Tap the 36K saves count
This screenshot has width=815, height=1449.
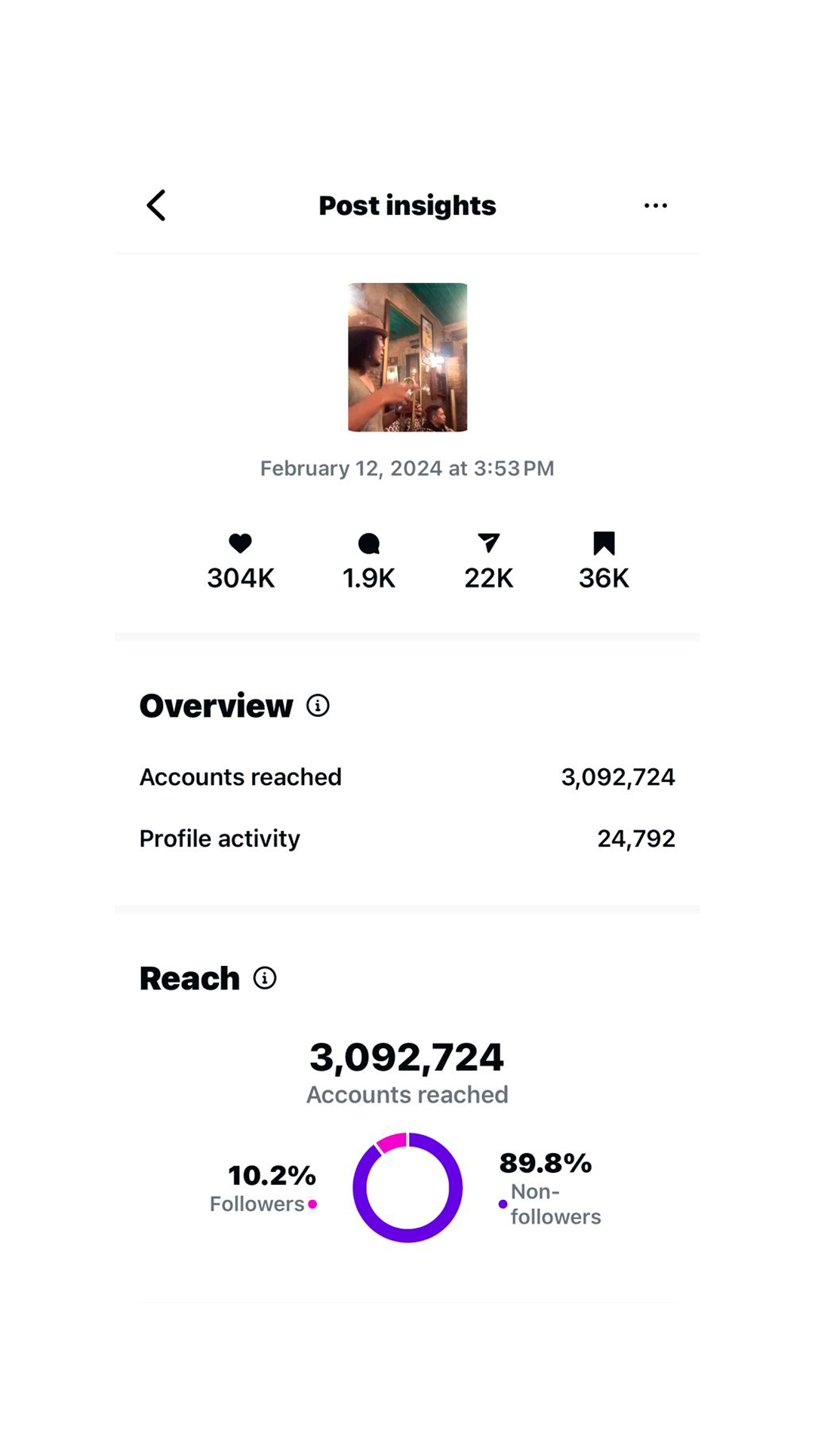(x=604, y=578)
